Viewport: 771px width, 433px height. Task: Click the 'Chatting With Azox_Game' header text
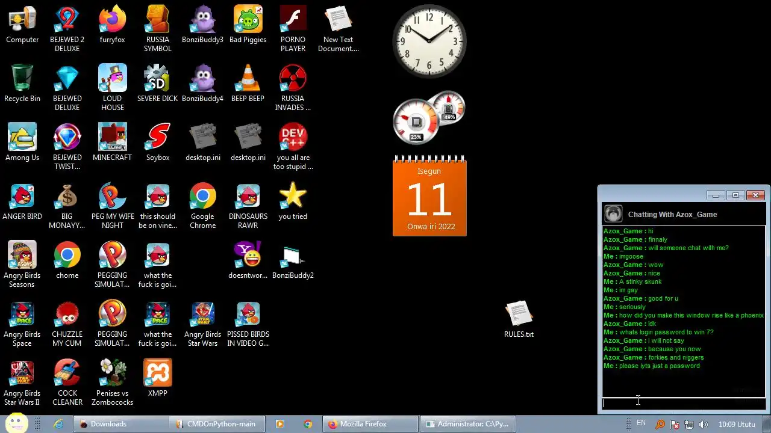pyautogui.click(x=672, y=214)
